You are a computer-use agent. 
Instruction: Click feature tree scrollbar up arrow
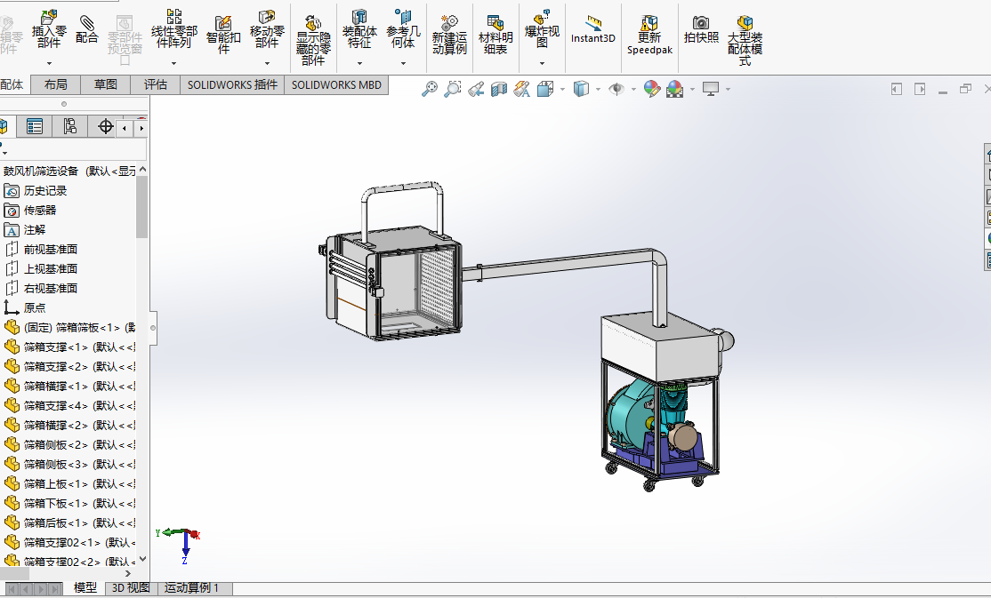(x=142, y=169)
